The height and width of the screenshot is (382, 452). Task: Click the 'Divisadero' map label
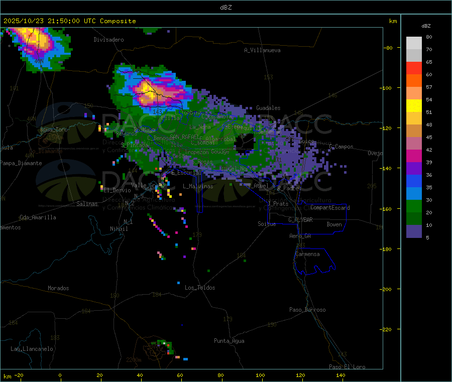coord(108,40)
